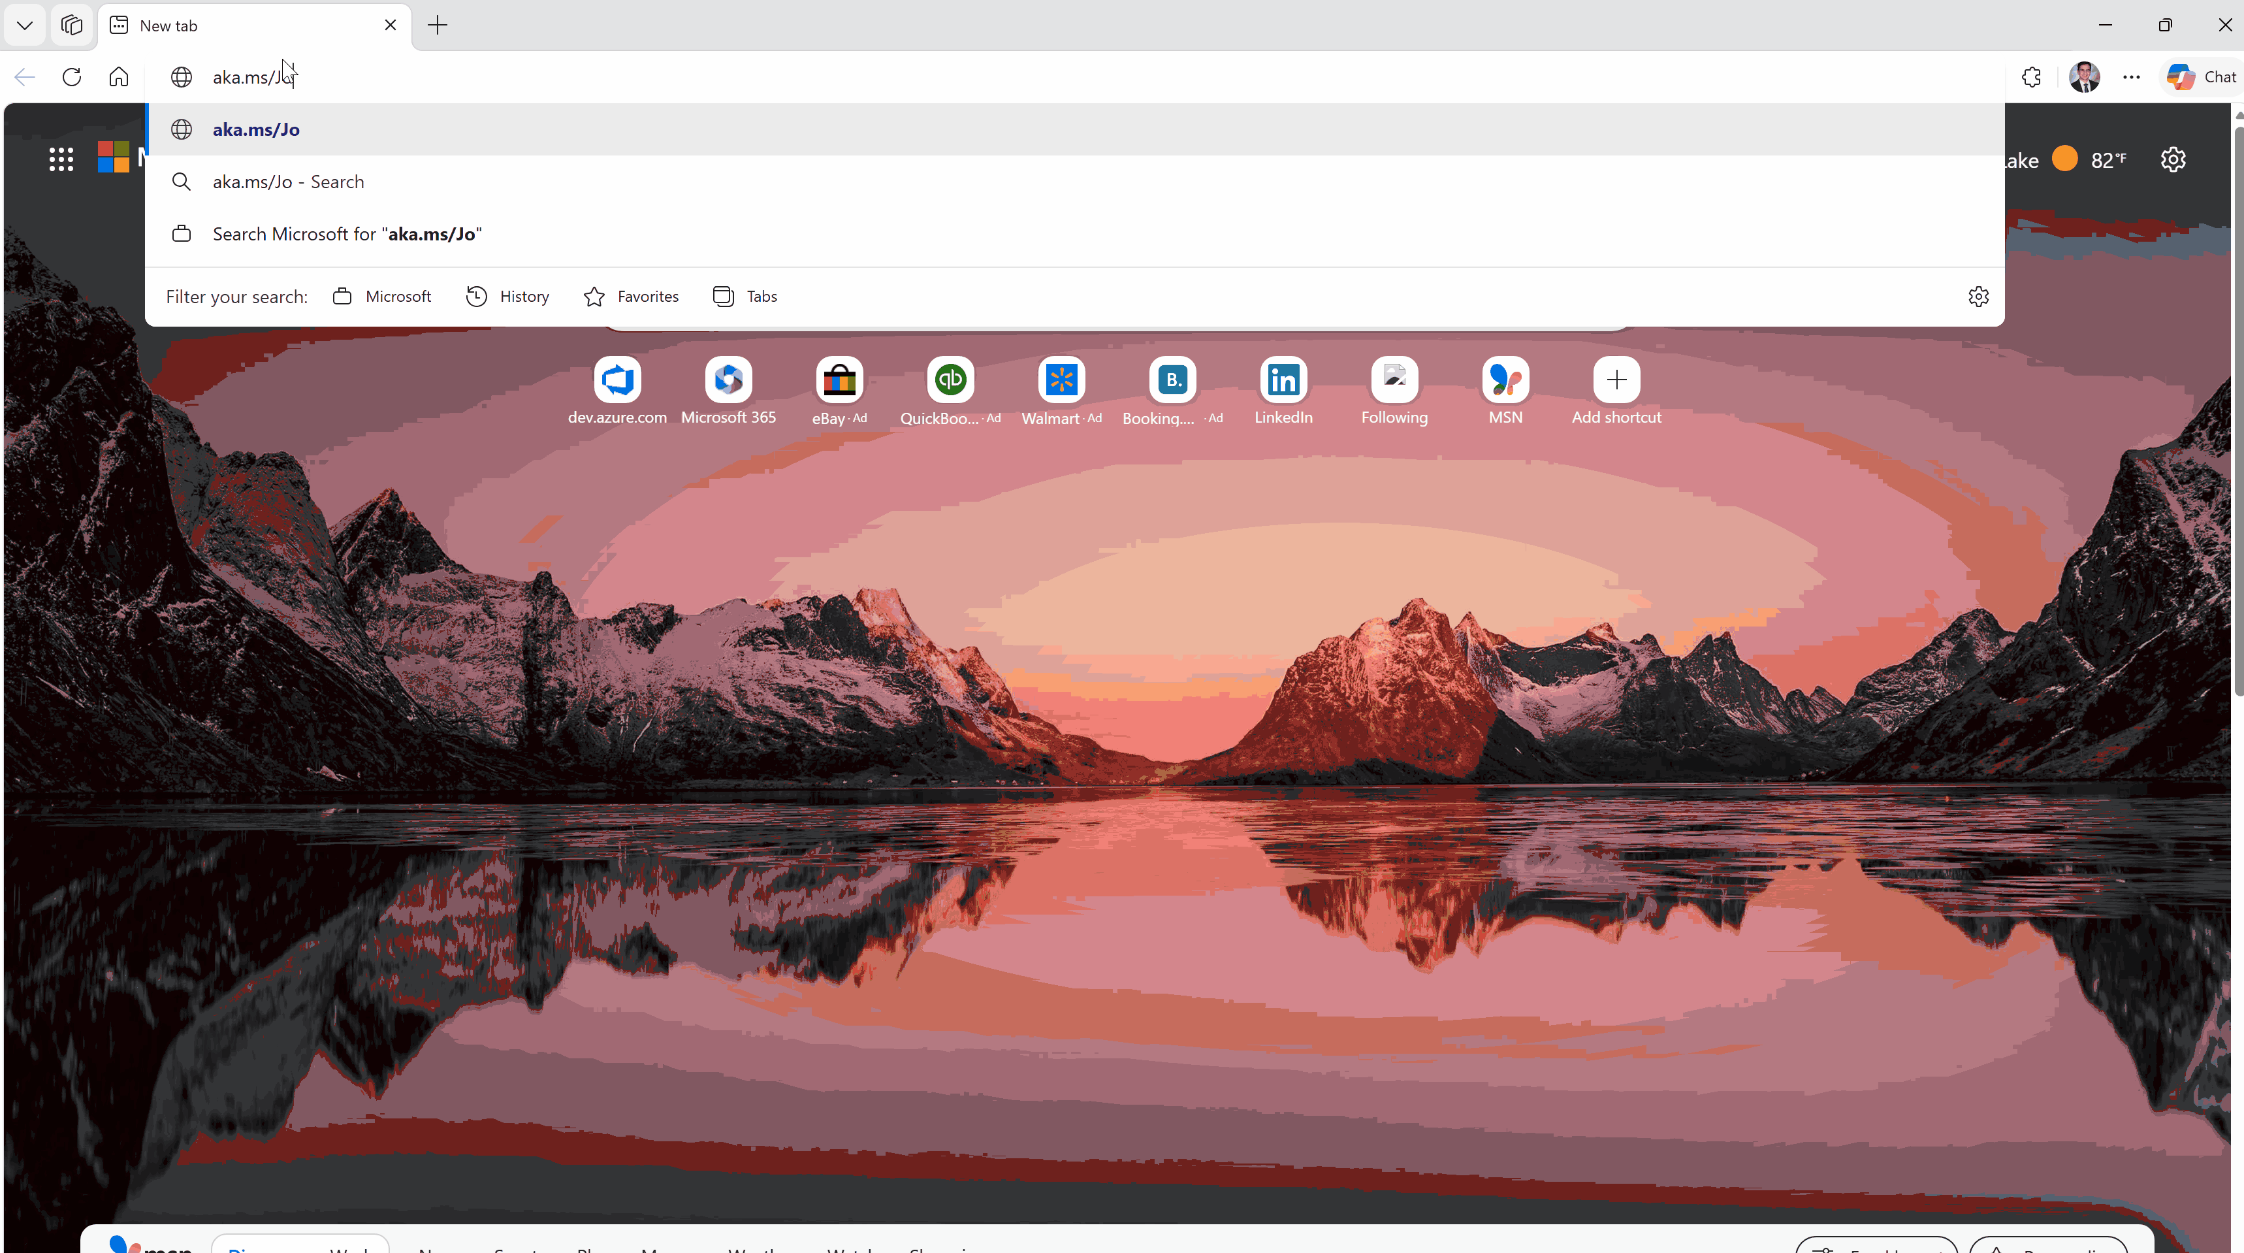Open new tab page settings gear
Screen dimensions: 2244x1253
2173,159
